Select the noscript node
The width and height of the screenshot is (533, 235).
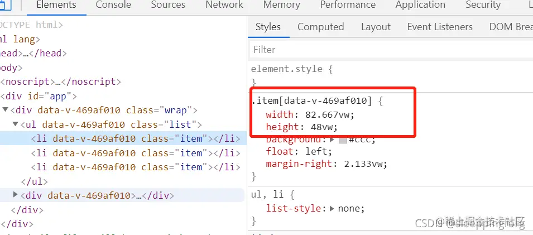[x=61, y=82]
